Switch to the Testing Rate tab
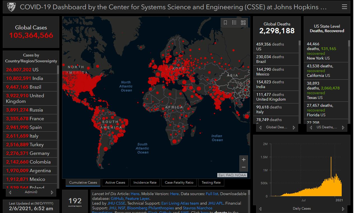 click(211, 183)
